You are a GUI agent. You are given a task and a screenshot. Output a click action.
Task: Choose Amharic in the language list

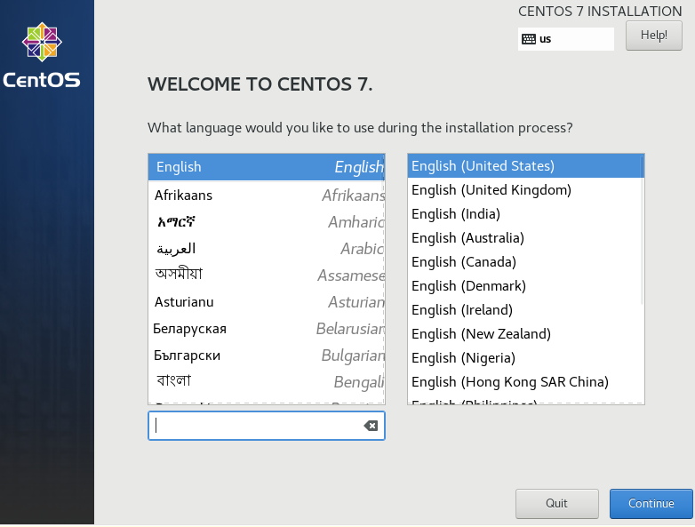tap(267, 222)
